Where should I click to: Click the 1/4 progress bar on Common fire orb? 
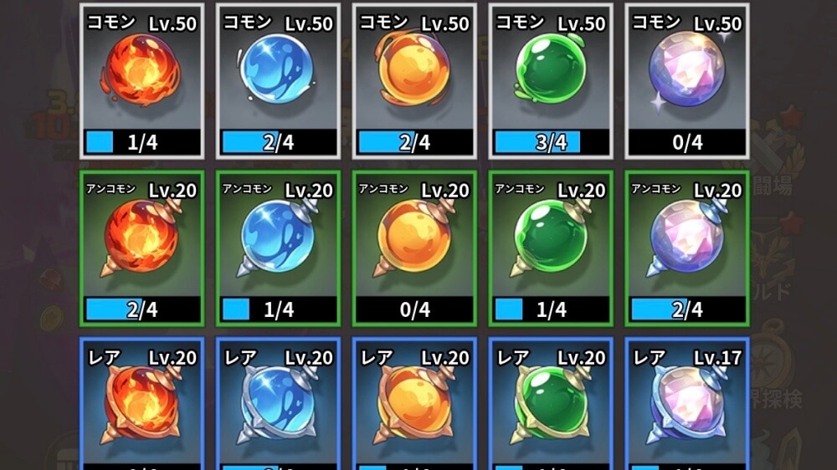tap(142, 142)
